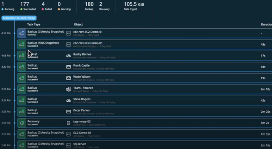
Task: Open the scj-server object name
Action: point(80,144)
